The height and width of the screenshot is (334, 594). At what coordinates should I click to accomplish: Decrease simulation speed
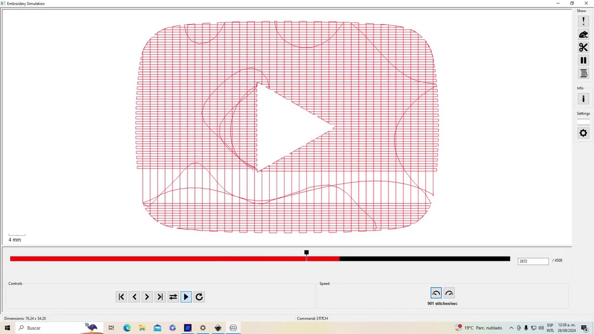pos(436,293)
